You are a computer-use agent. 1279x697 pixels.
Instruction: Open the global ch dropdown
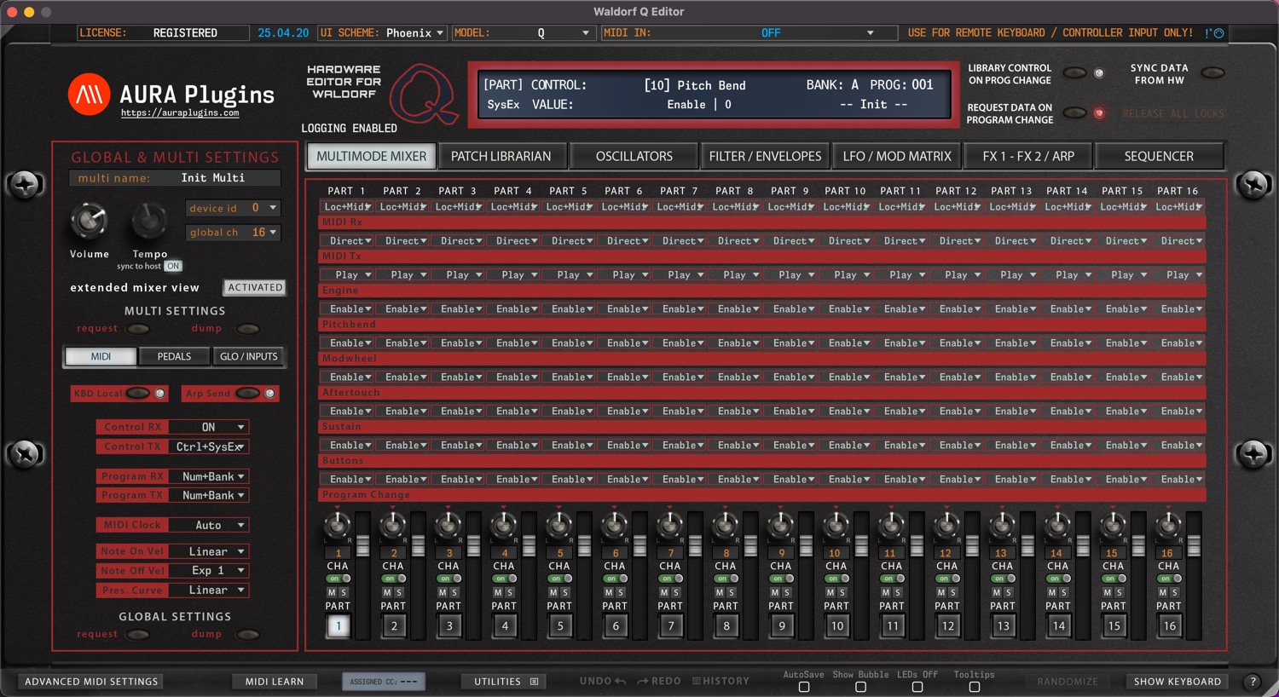click(x=233, y=233)
